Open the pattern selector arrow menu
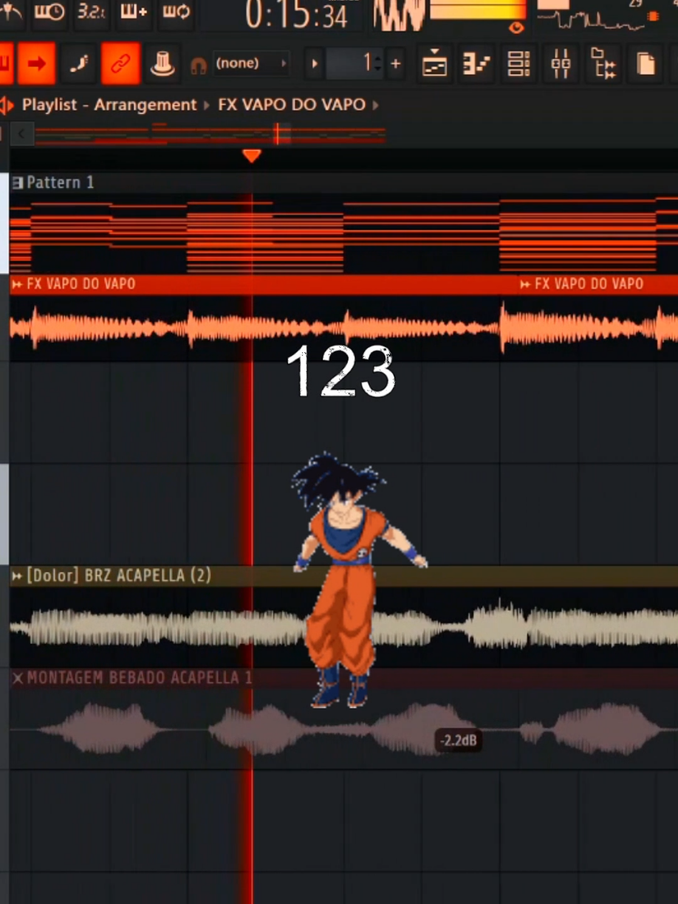This screenshot has width=678, height=904. tap(315, 64)
